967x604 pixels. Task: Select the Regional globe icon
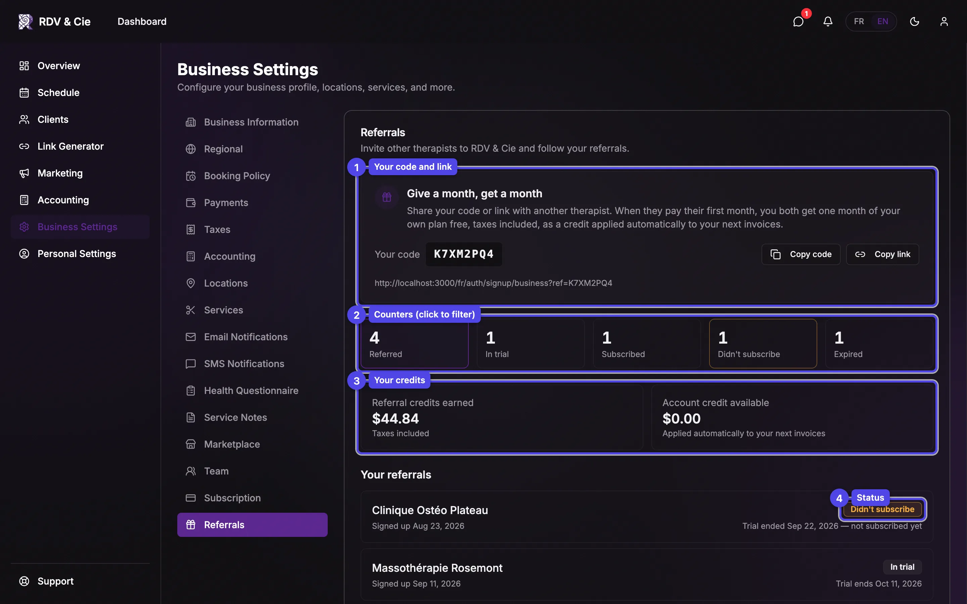pyautogui.click(x=191, y=149)
